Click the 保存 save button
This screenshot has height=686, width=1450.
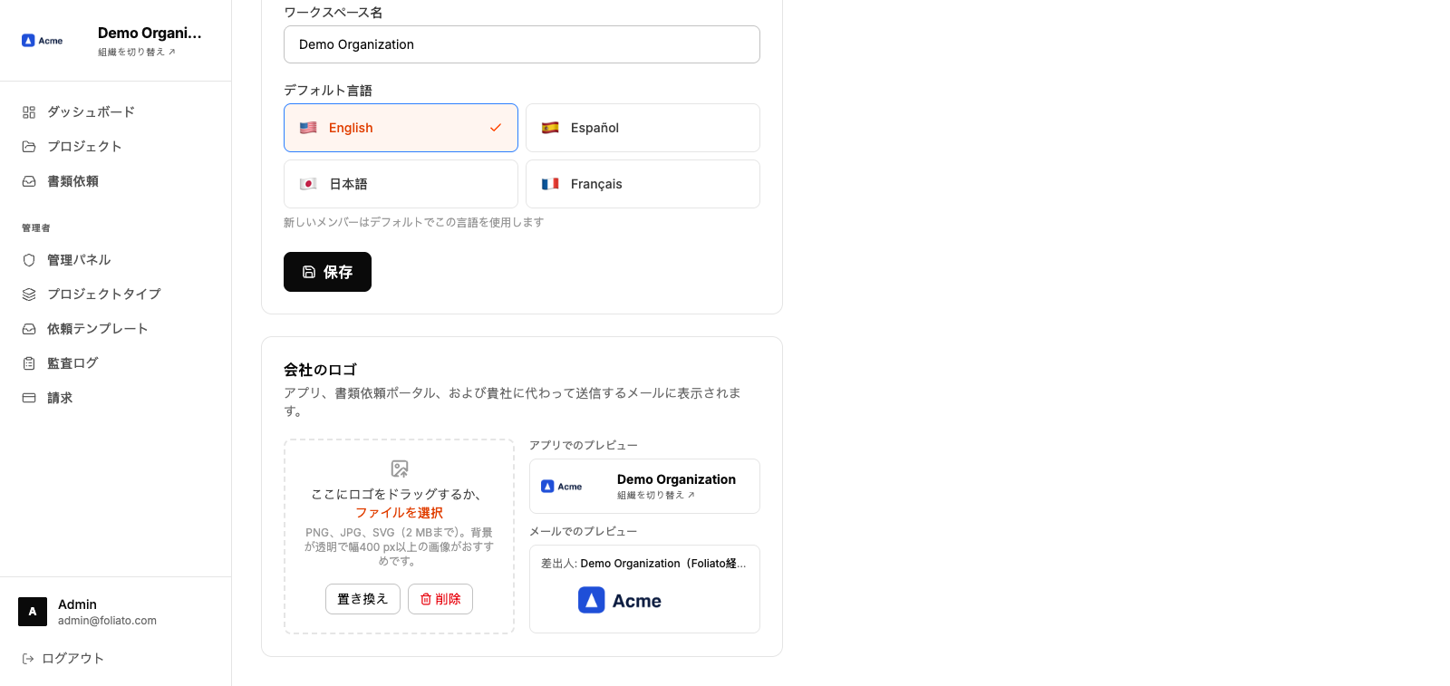(x=327, y=272)
